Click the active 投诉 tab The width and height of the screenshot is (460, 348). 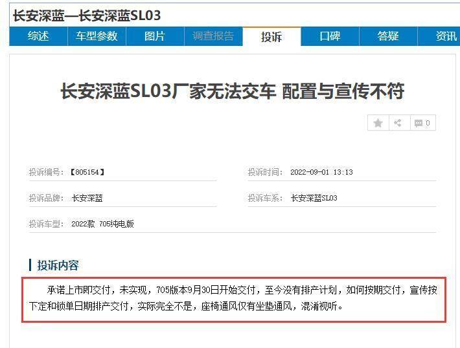271,37
